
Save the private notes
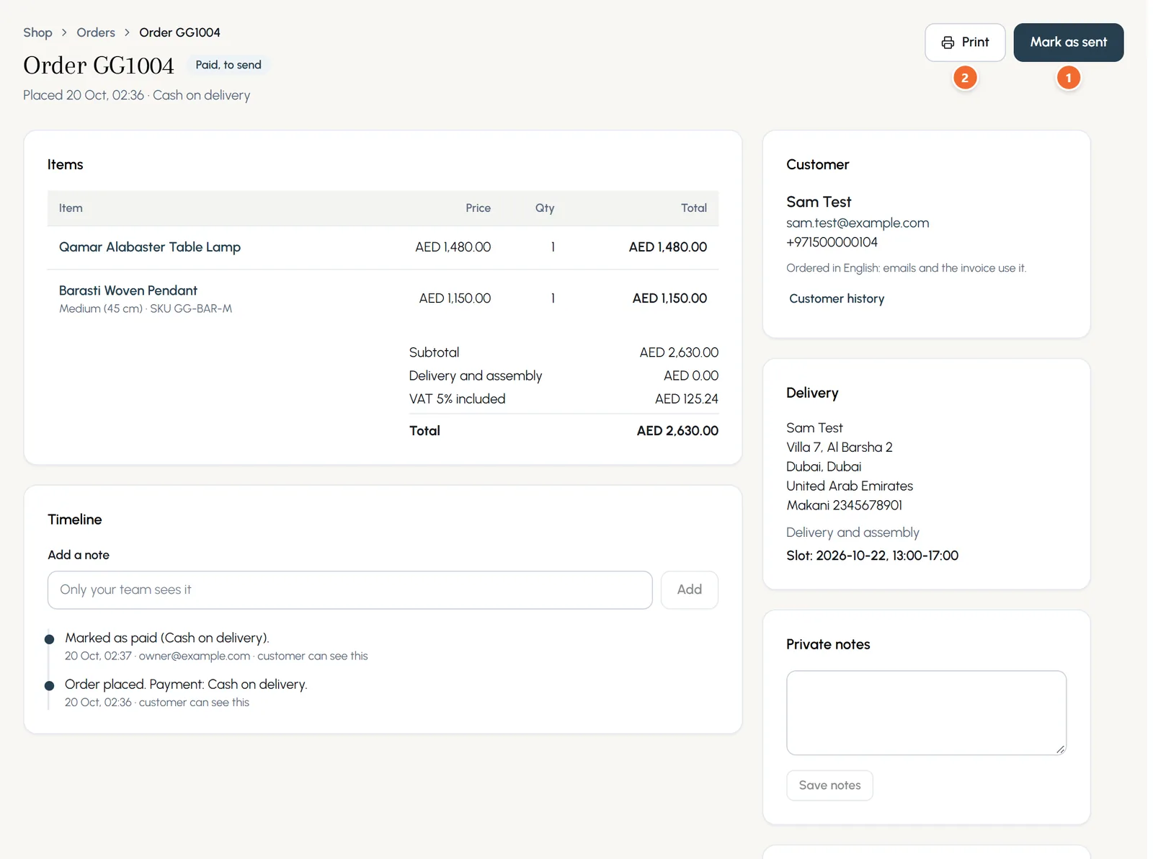[829, 785]
